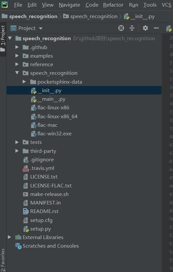Click breadcrumb __init__.py label
This screenshot has height=272, width=173.
(x=142, y=16)
